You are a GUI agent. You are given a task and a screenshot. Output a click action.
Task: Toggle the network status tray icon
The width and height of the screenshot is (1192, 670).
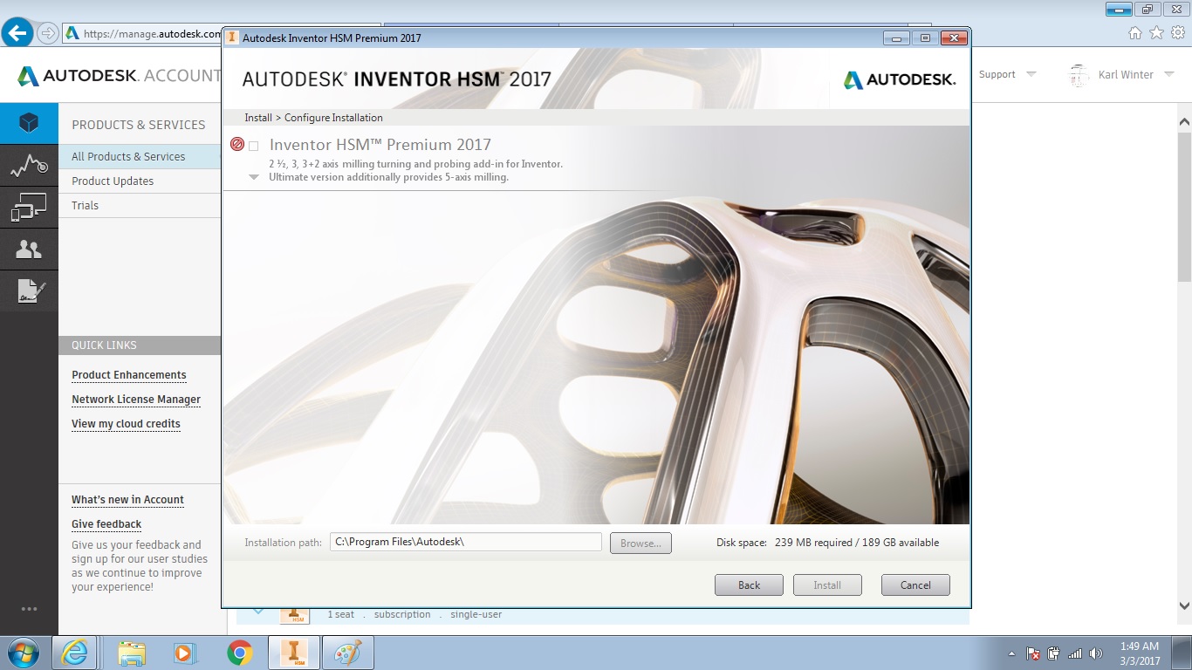1075,652
